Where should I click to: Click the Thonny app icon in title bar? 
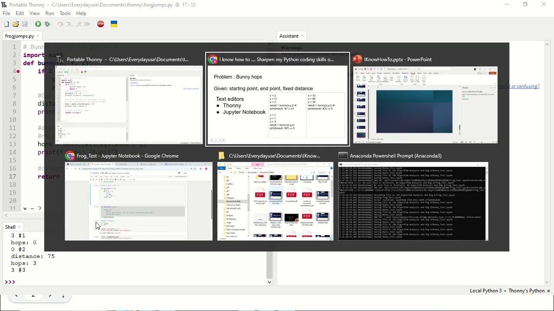pos(4,5)
